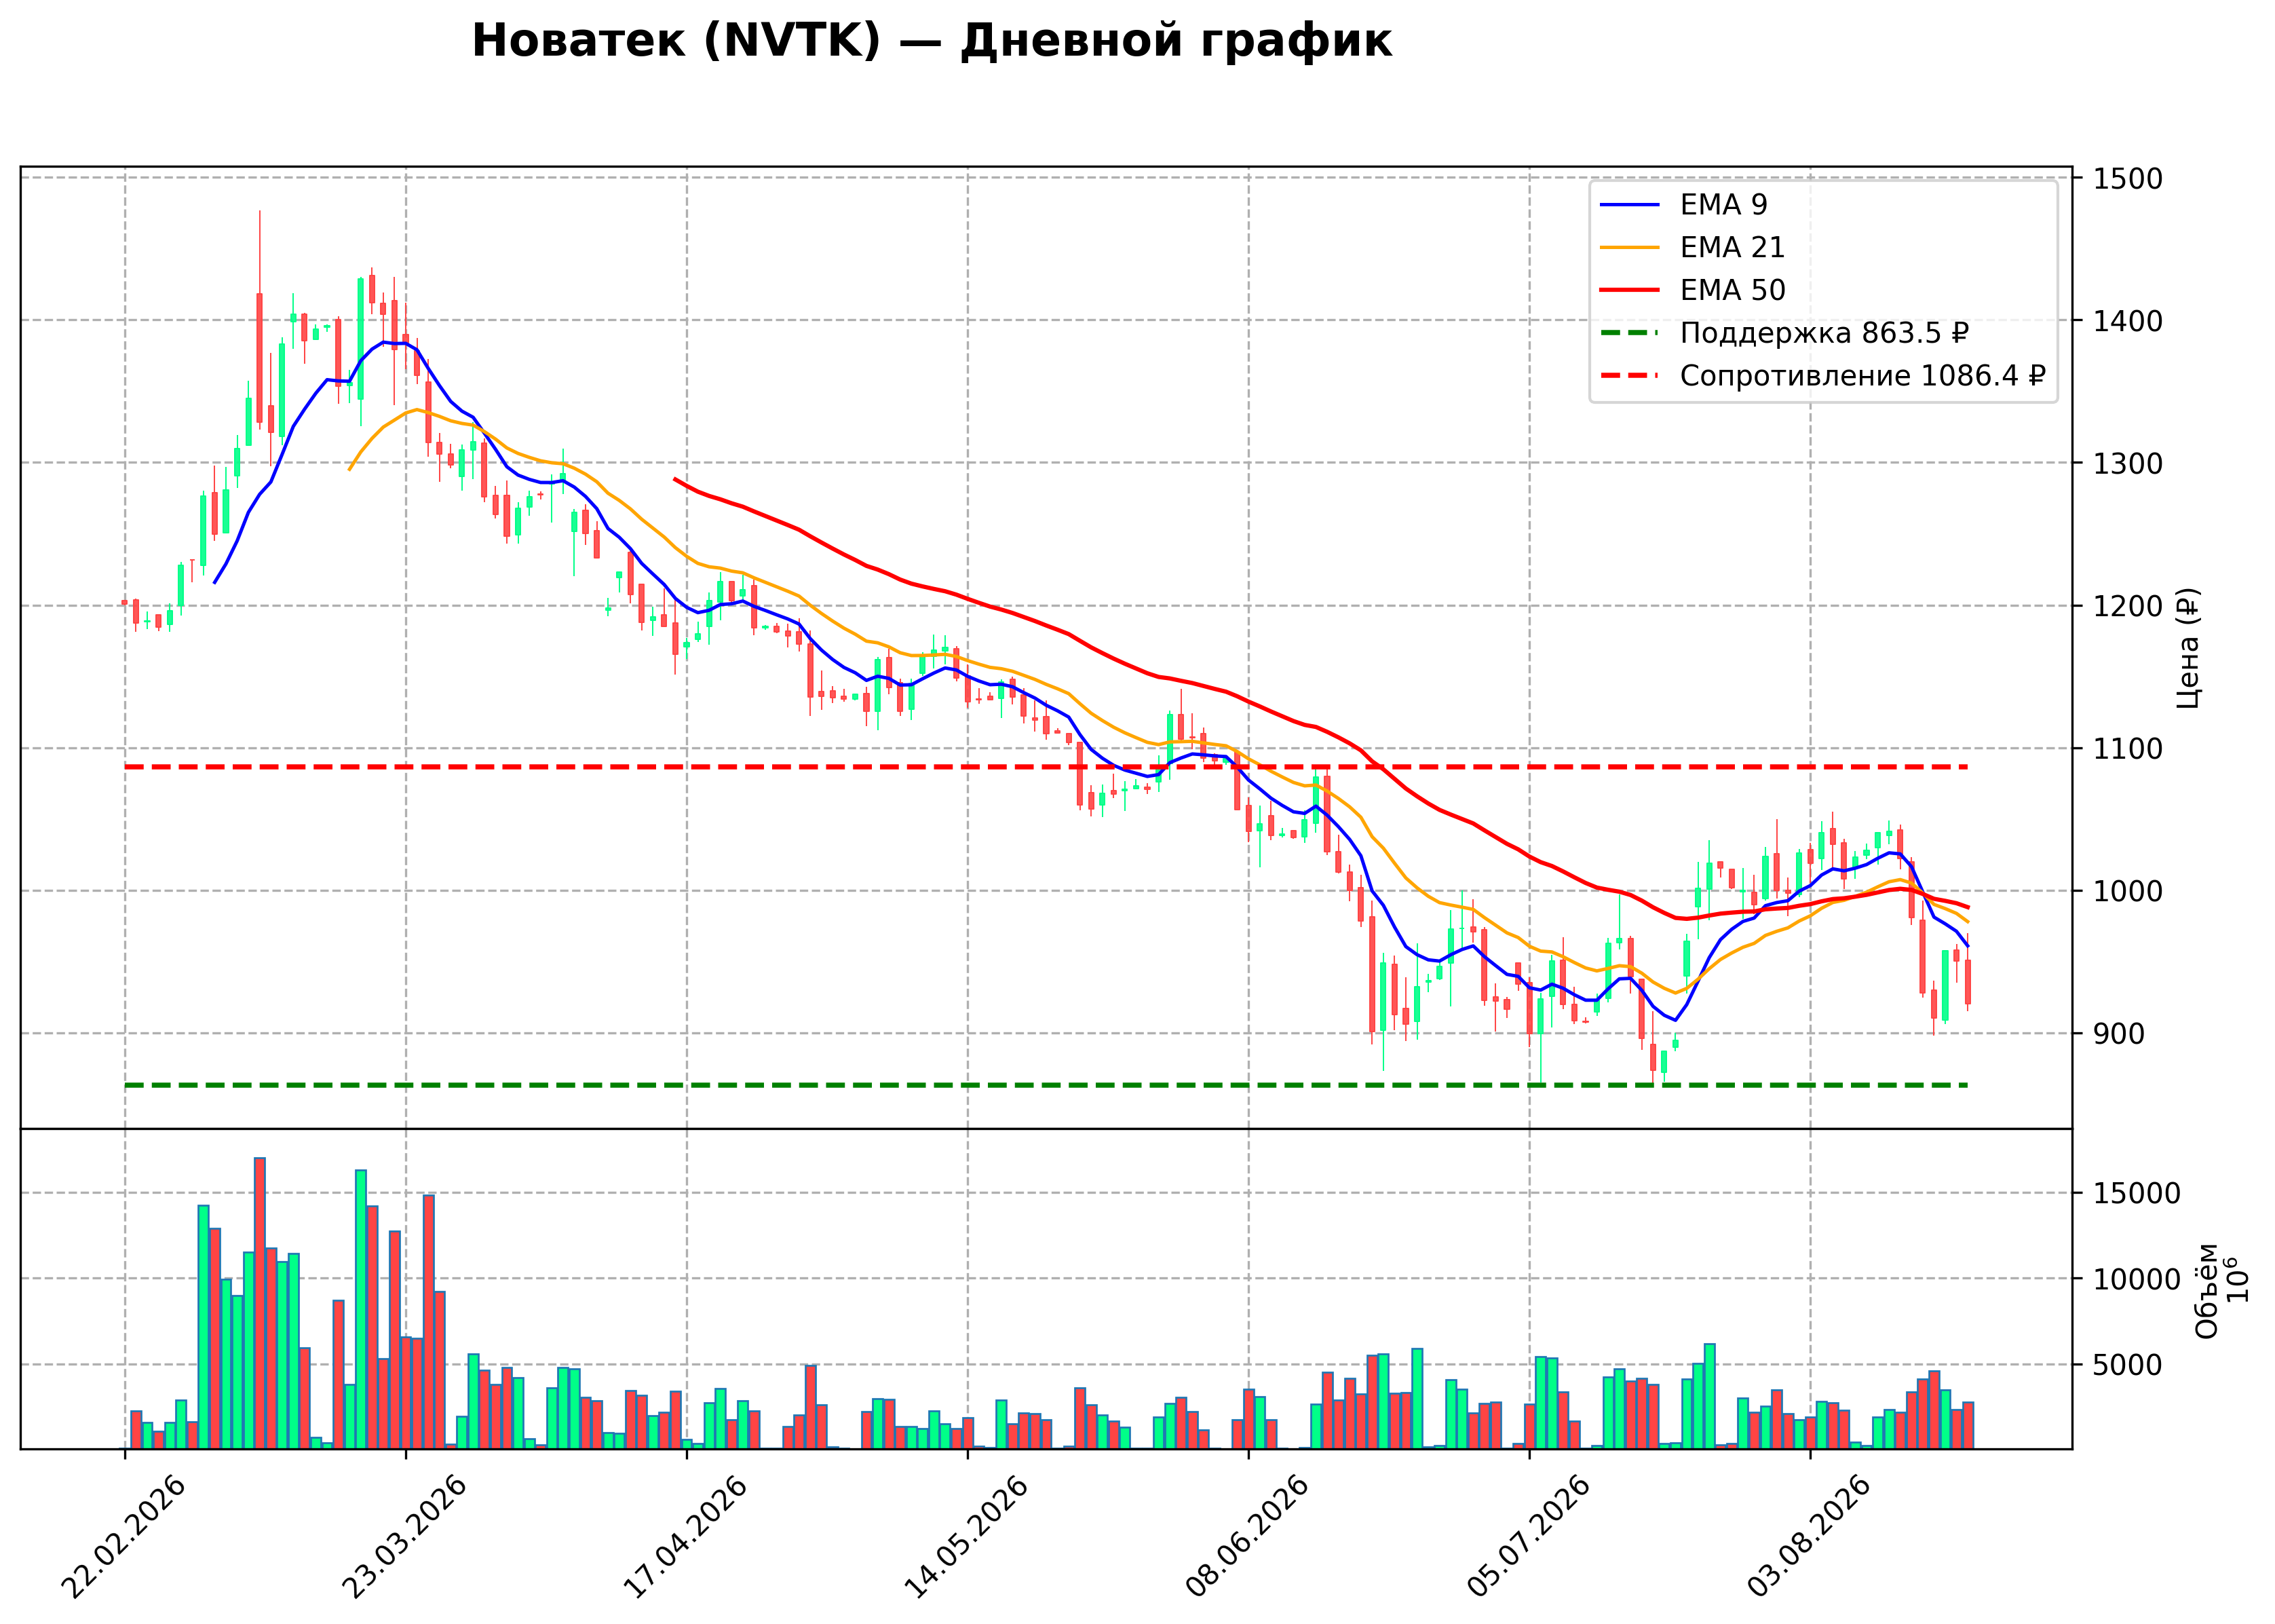This screenshot has height=1624, width=2275.
Task: Click the 5000 volume axis tick label
Action: pos(2127,1366)
